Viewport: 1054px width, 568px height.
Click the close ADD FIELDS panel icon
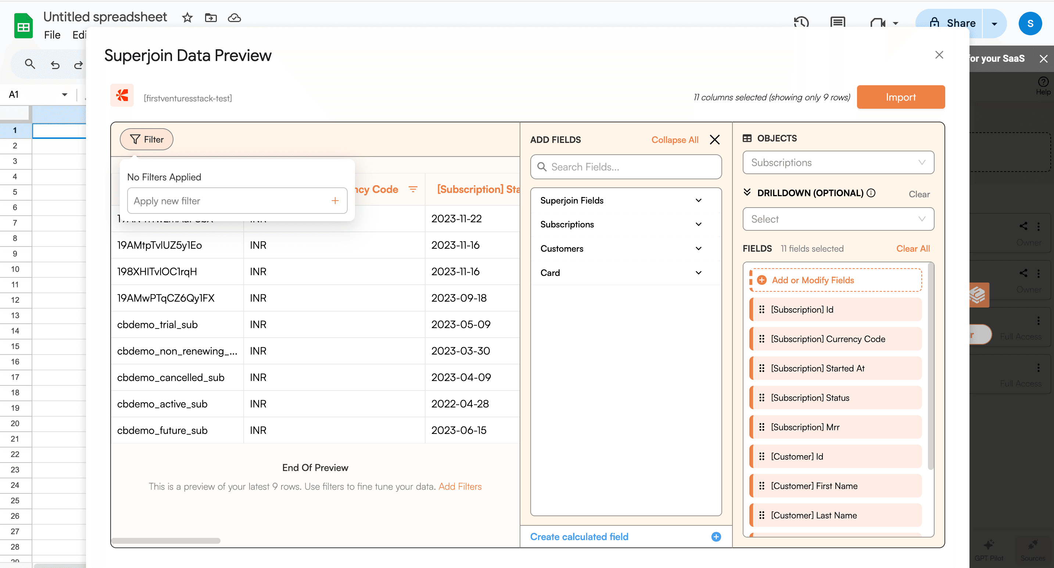(x=715, y=139)
